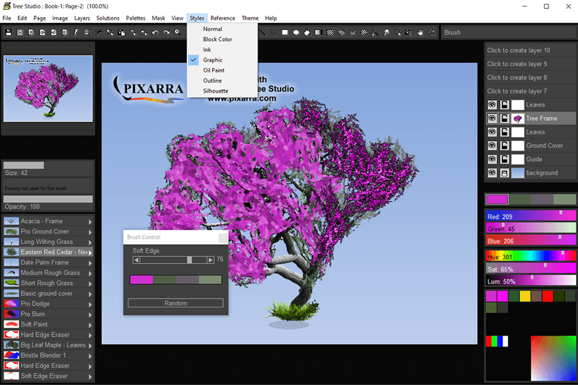Select the hand pan tool

[x=420, y=32]
